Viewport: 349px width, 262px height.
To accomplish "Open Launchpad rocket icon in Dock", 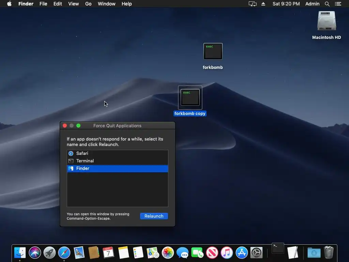I will tap(49, 253).
